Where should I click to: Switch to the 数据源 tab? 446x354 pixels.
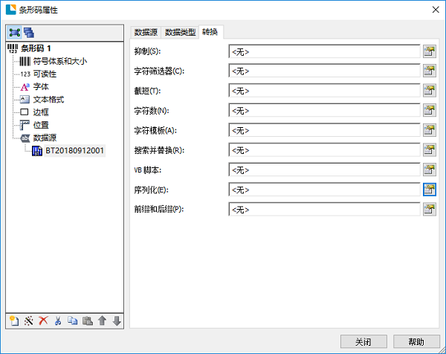coord(147,32)
